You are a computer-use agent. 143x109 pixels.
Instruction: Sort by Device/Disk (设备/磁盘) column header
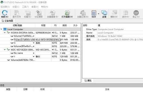(x=17, y=25)
